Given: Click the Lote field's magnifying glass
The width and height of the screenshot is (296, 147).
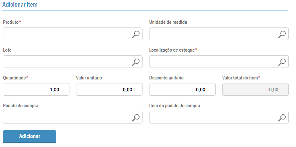Looking at the screenshot, I should coord(136,62).
